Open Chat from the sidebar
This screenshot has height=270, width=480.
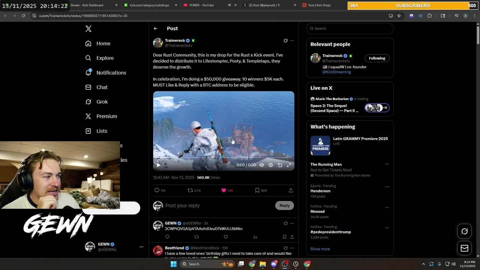click(x=96, y=87)
